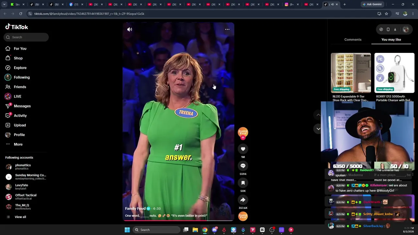This screenshot has width=418, height=235.
Task: Open File Explorer from the taskbar
Action: click(195, 230)
